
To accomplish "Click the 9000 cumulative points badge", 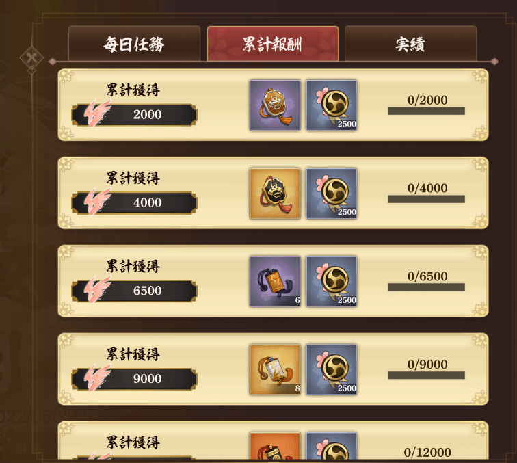I will pos(134,379).
